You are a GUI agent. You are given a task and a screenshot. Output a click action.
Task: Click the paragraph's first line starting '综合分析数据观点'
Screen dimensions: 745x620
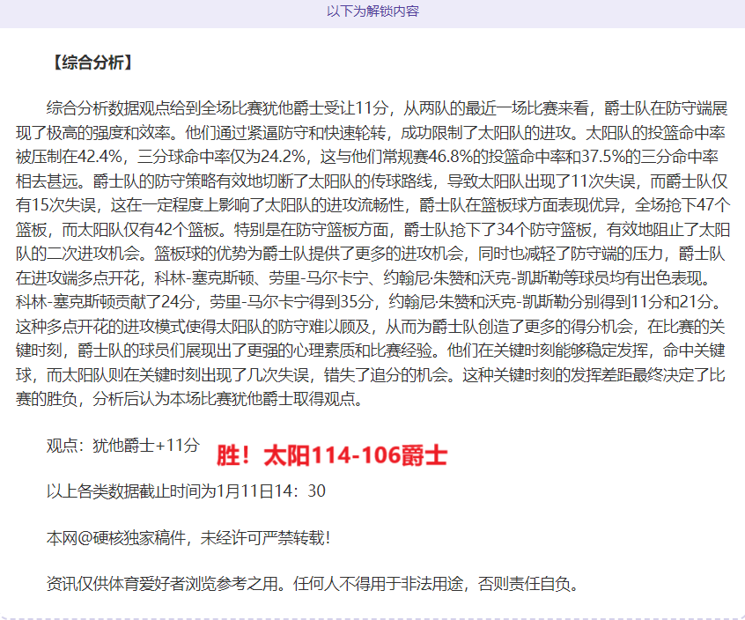click(387, 108)
